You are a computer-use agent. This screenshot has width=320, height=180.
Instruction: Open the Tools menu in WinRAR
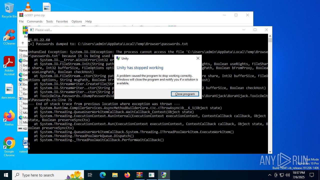click(49, 21)
